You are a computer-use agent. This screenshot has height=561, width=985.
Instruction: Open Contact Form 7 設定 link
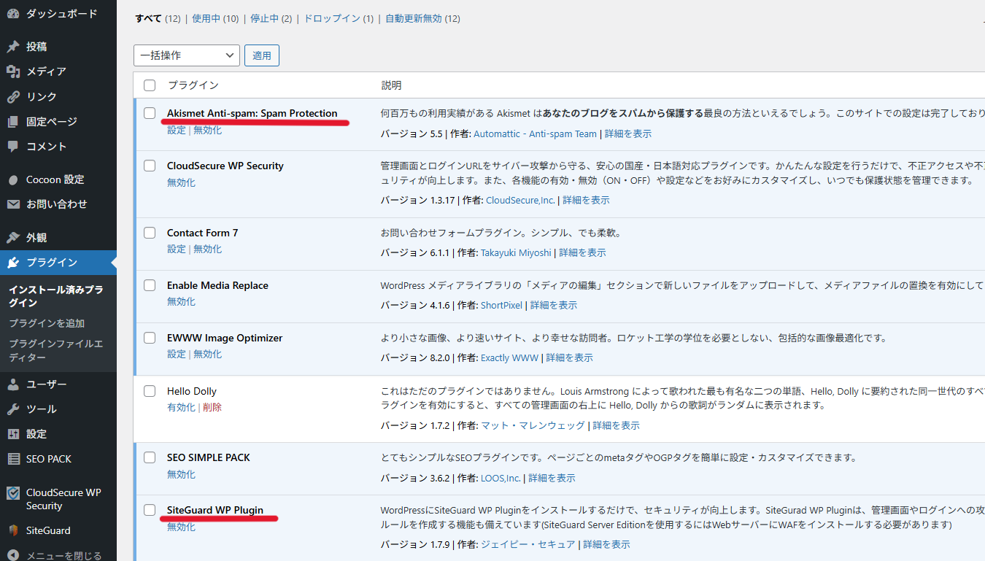(177, 249)
